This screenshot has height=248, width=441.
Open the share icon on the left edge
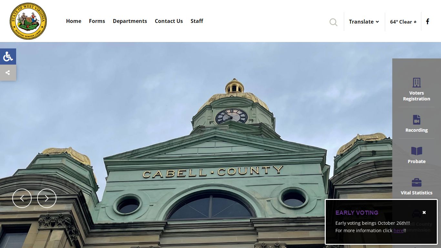tap(8, 73)
